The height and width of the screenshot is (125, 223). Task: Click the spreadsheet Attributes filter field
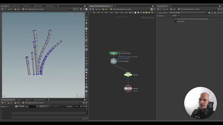(x=76, y=107)
